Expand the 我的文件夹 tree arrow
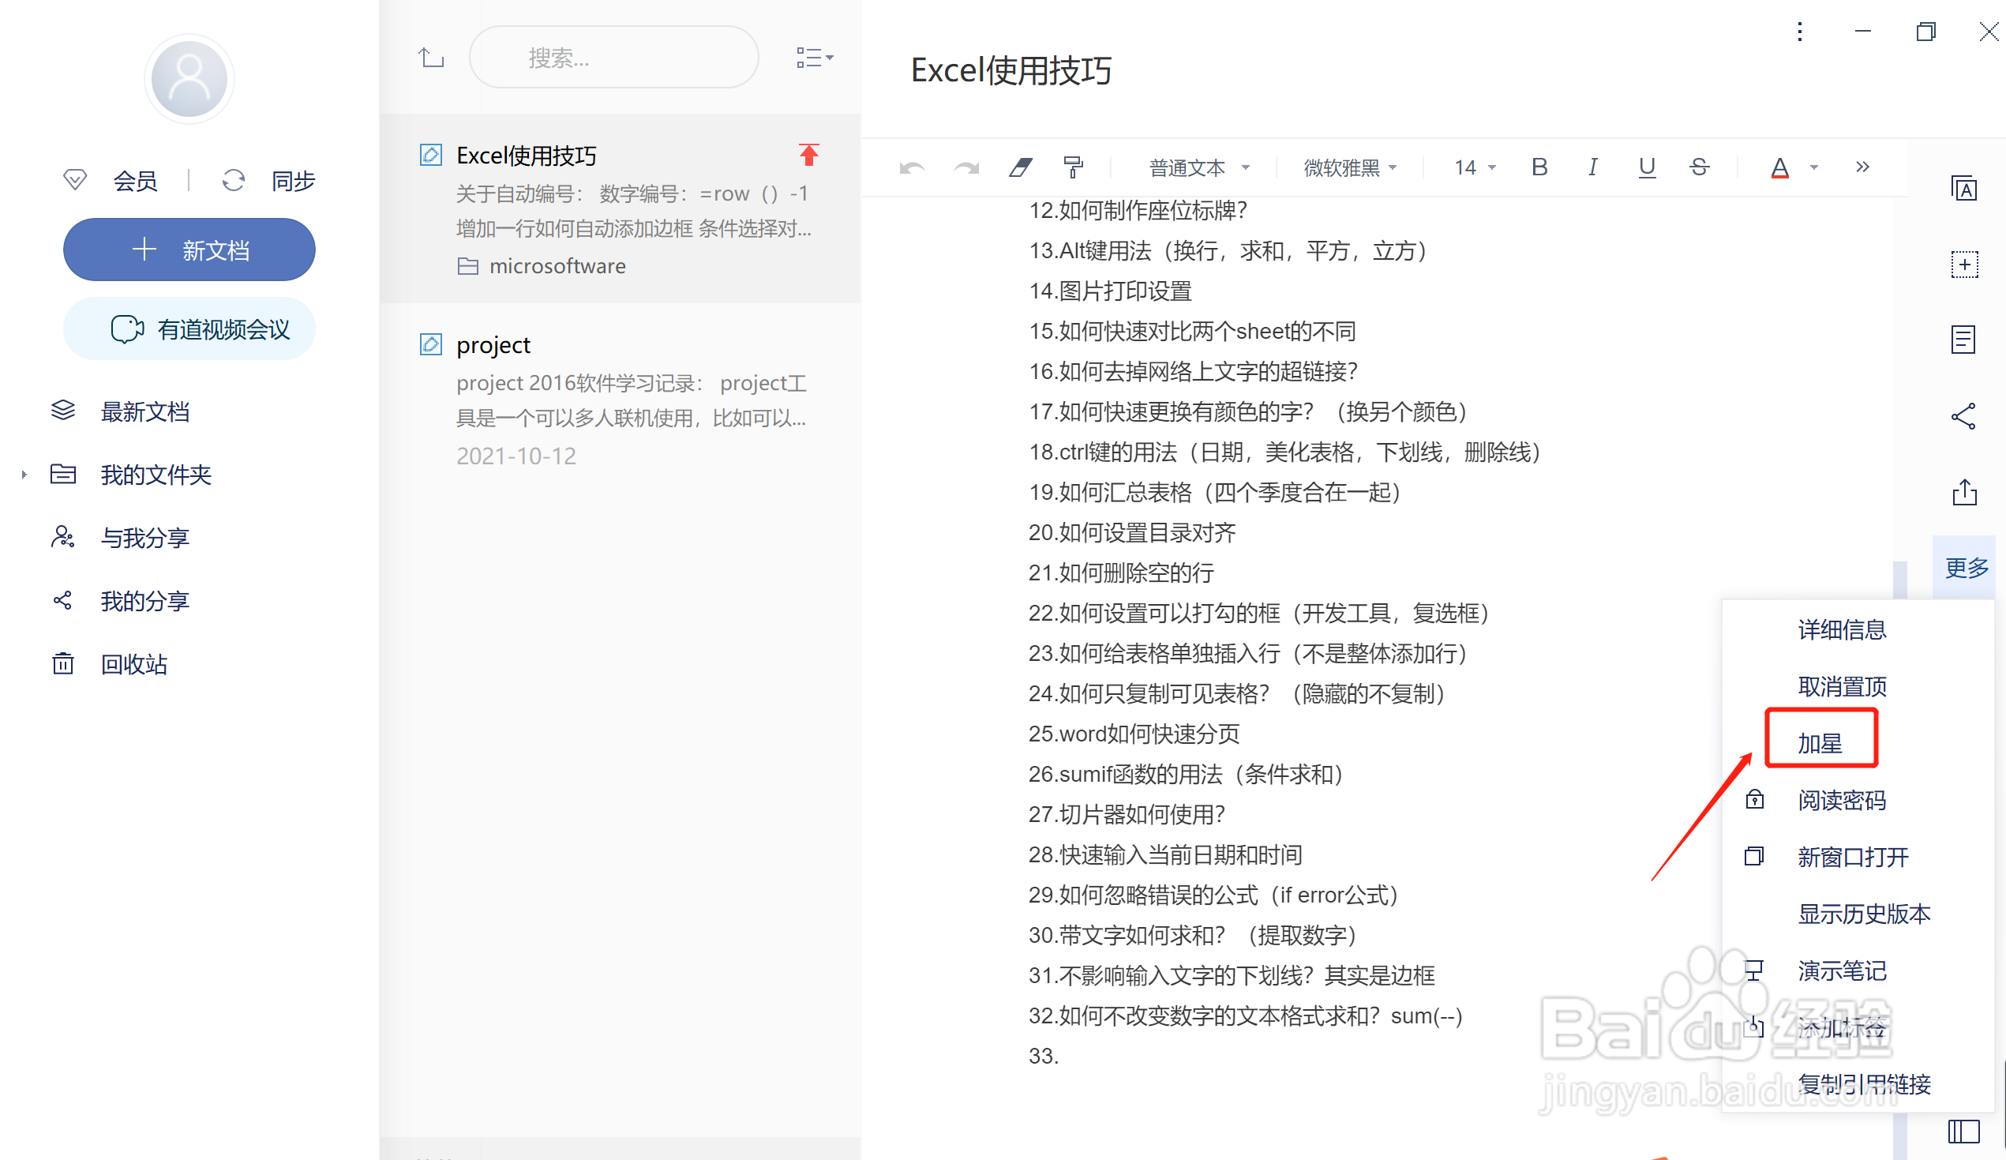This screenshot has height=1160, width=2006. tap(24, 475)
